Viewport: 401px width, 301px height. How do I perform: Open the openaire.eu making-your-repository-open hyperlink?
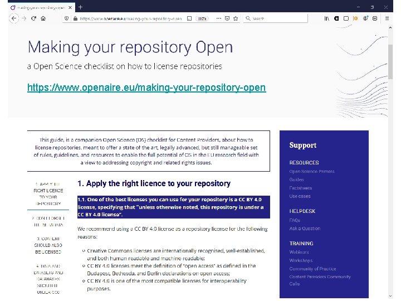click(x=146, y=88)
